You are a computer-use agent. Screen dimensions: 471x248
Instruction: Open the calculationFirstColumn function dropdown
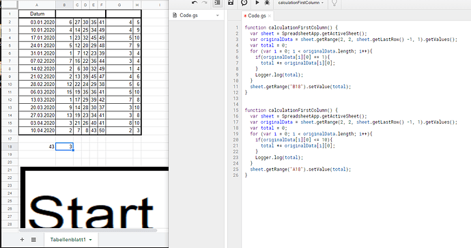300,3
